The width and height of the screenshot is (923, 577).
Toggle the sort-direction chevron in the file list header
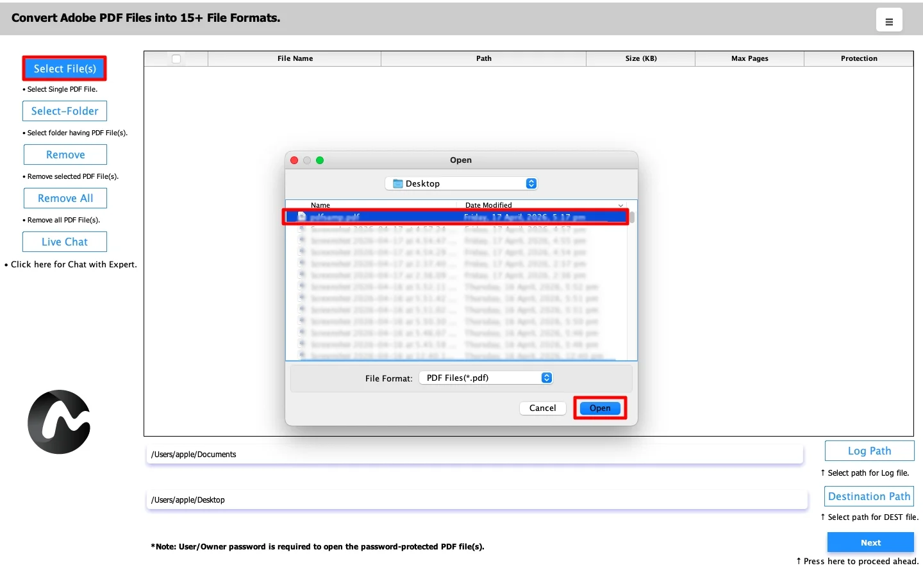620,205
